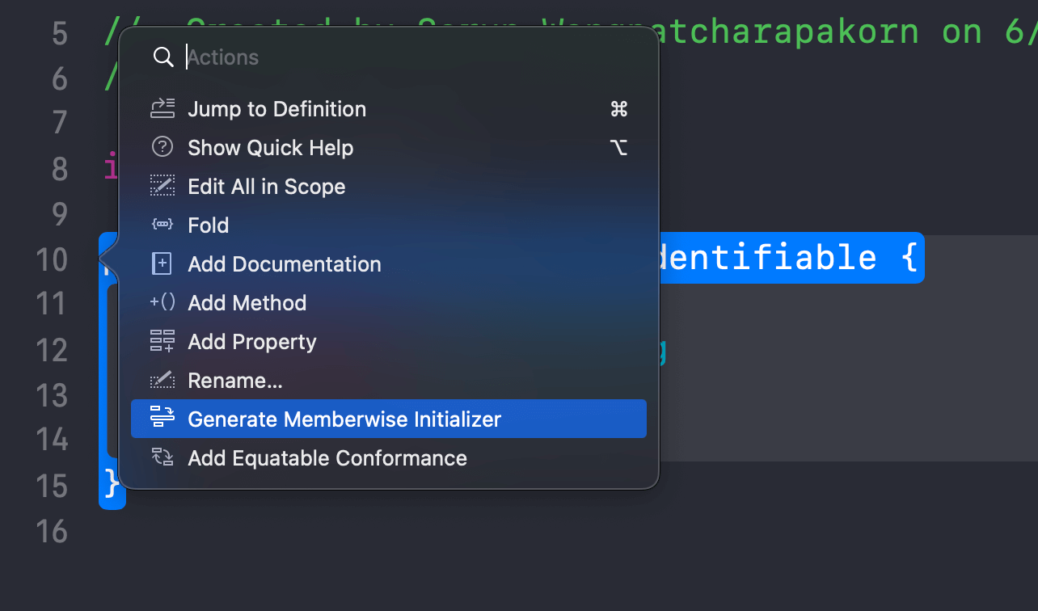Click the Add Documentation icon
The height and width of the screenshot is (611, 1038).
[x=162, y=264]
